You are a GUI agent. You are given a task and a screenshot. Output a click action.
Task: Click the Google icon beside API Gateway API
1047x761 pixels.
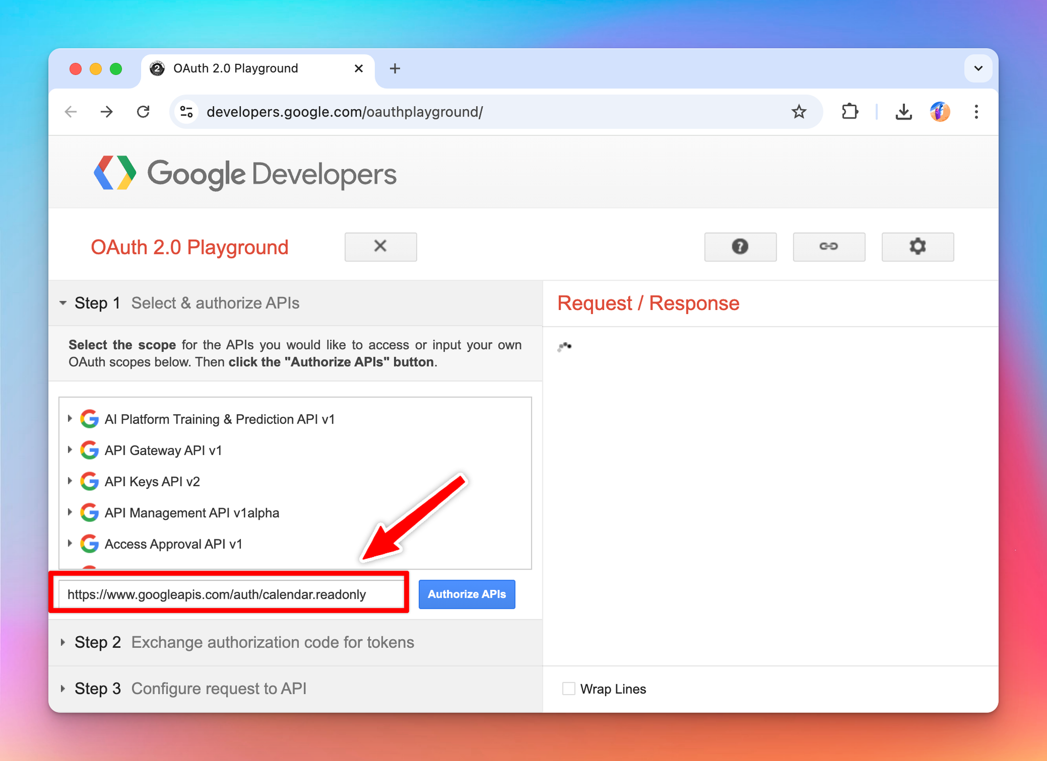click(x=89, y=450)
